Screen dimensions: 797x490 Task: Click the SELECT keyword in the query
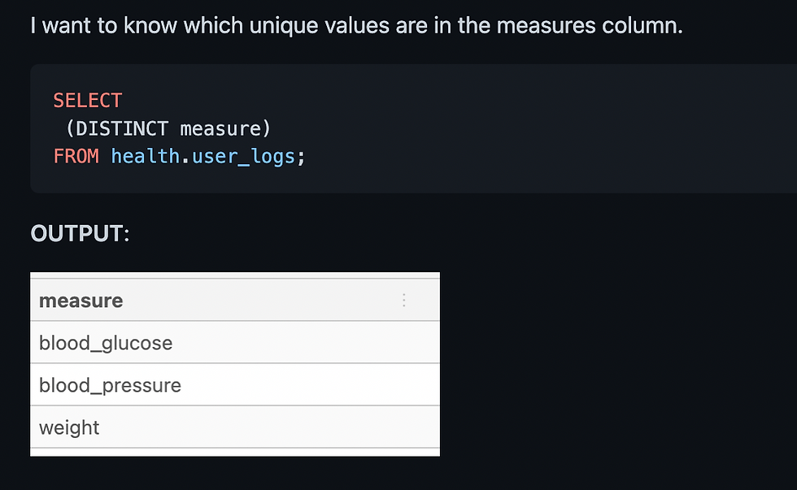(x=88, y=101)
